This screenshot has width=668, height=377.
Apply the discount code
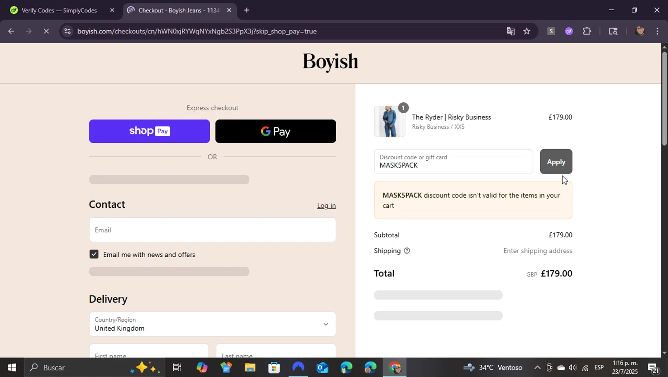556,162
